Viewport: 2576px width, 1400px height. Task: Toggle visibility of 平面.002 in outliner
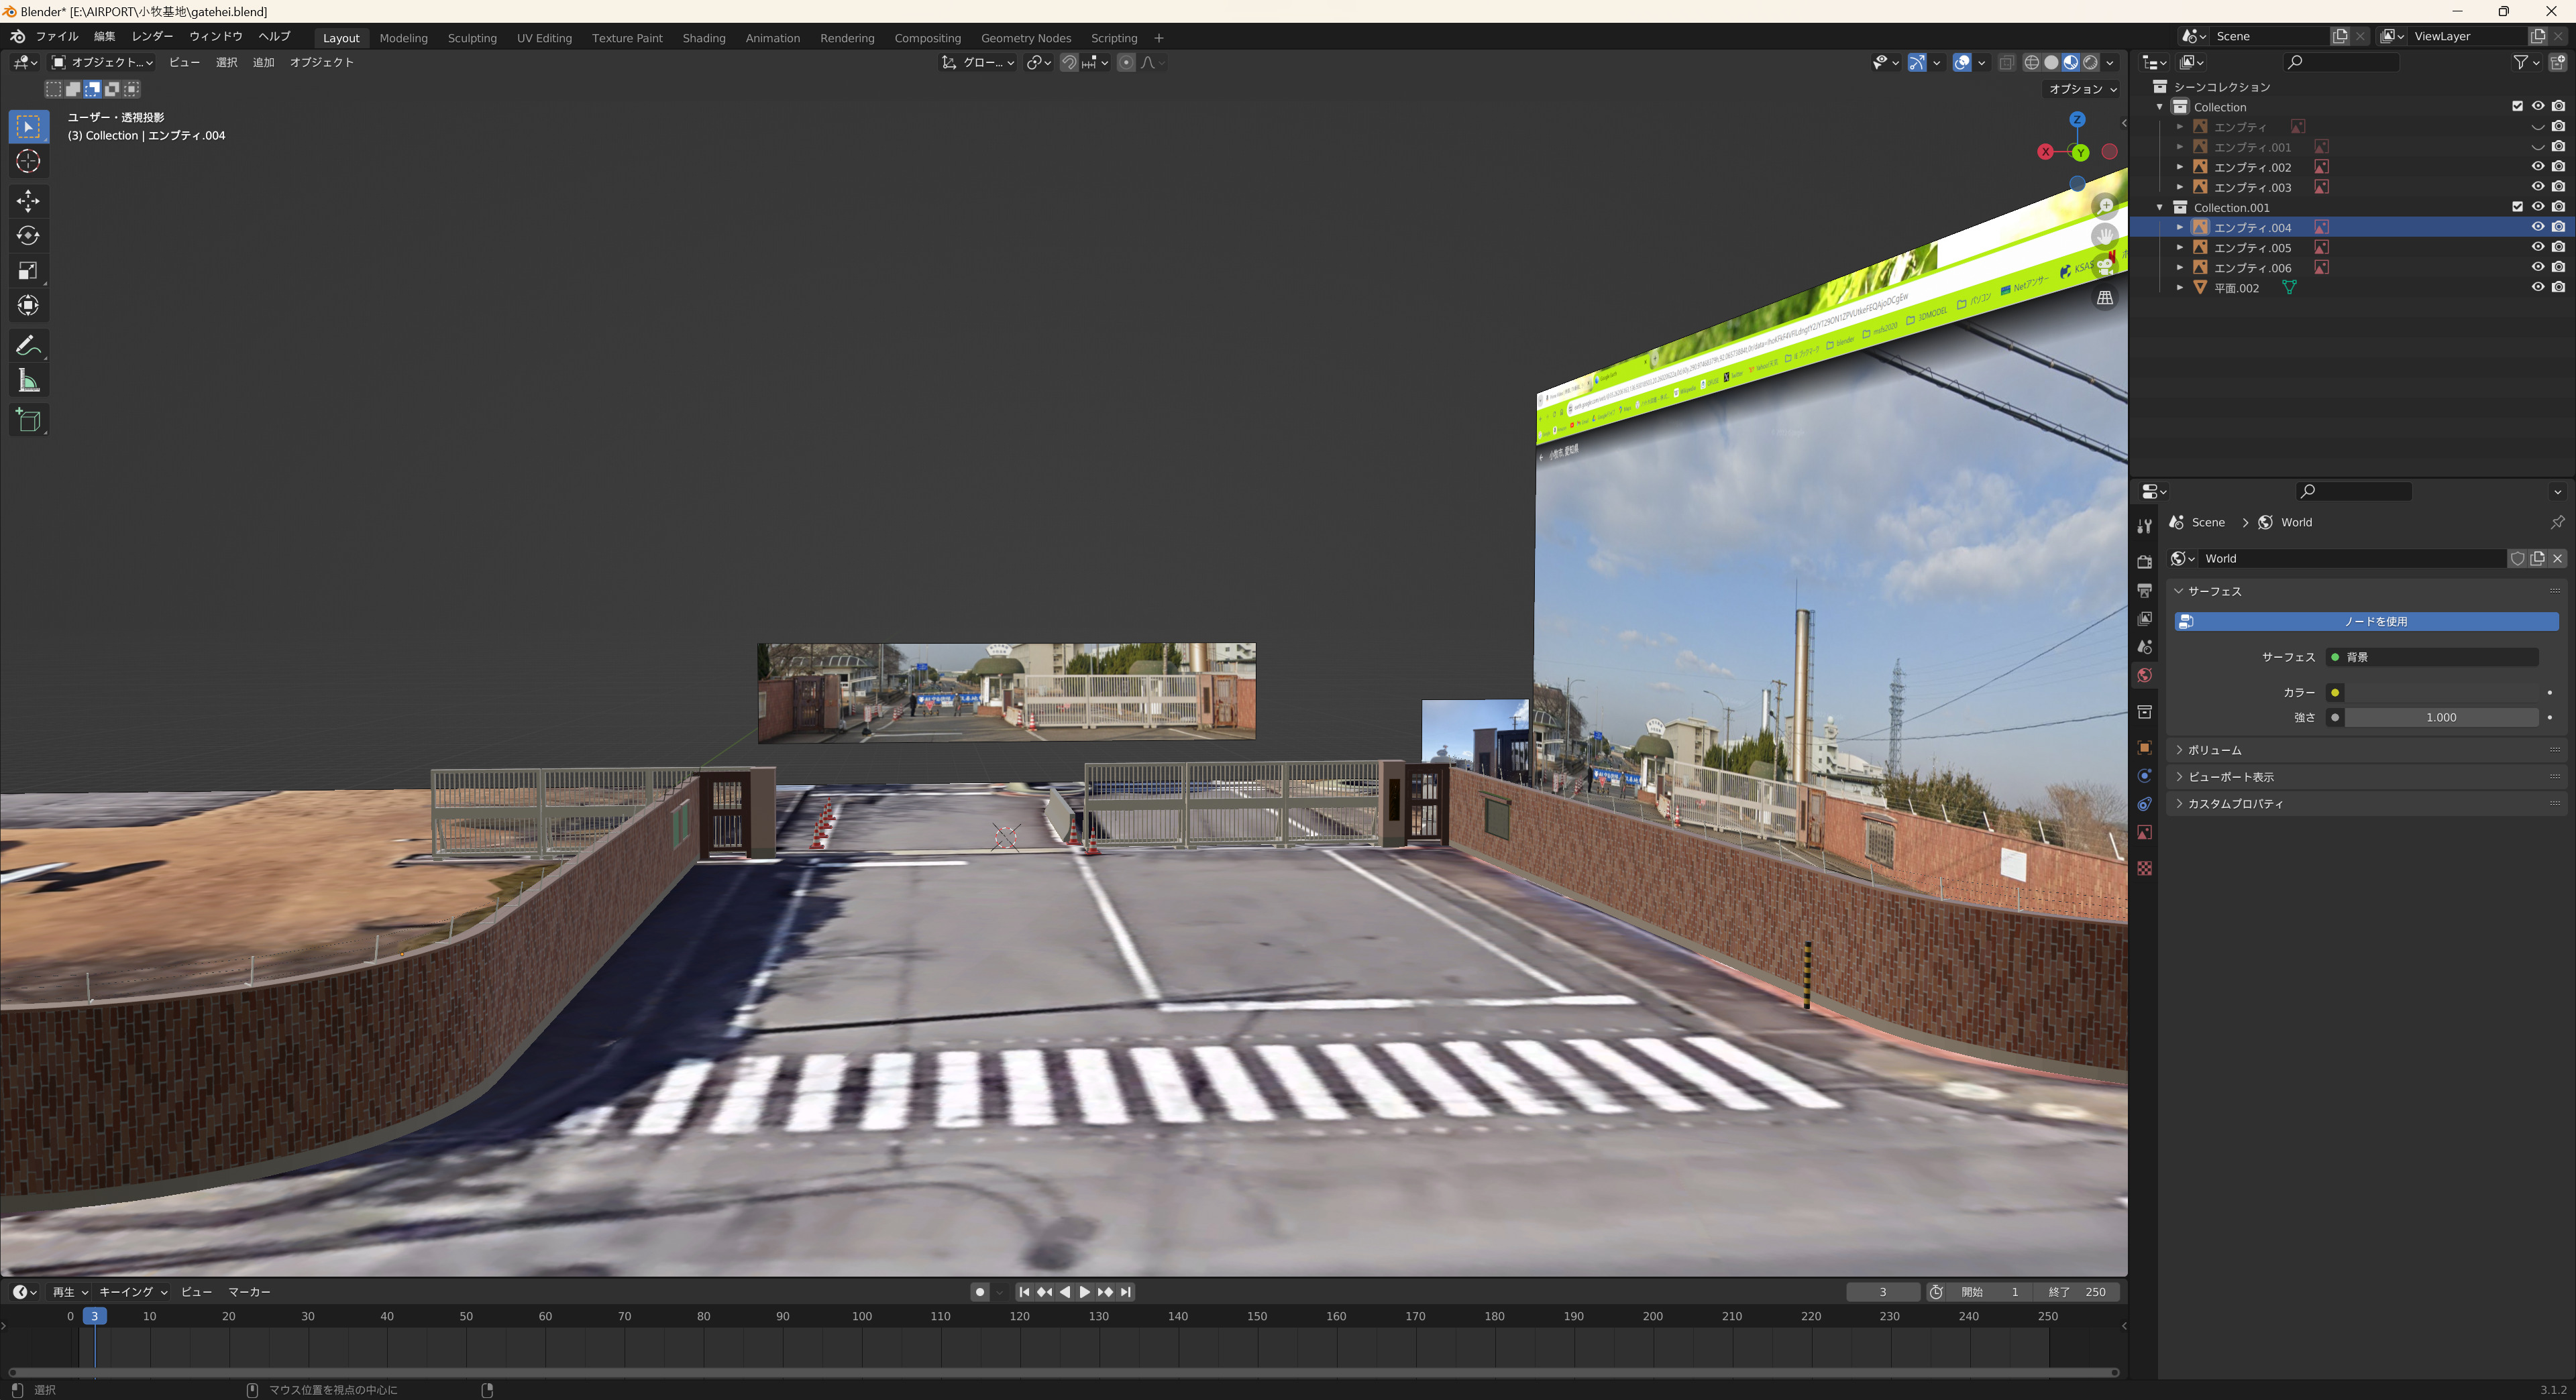2537,287
